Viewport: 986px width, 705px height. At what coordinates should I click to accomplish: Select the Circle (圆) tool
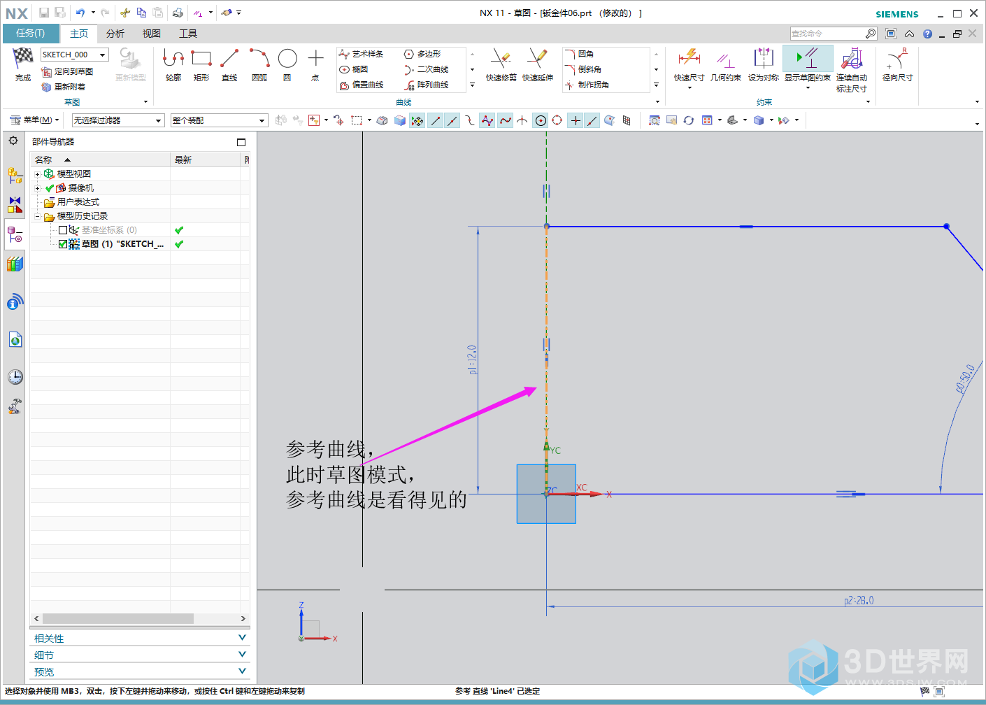click(287, 65)
